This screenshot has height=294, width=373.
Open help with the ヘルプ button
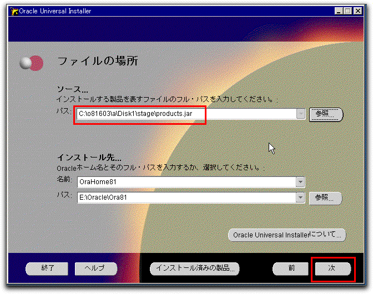(x=96, y=268)
